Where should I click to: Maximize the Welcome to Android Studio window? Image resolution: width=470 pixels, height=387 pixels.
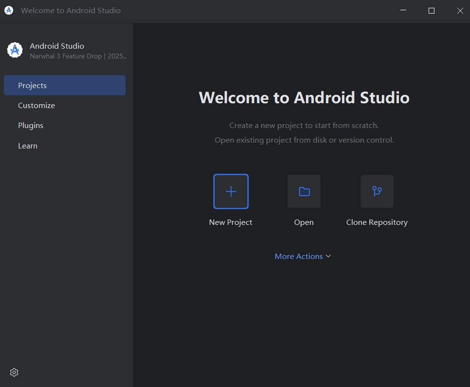[x=431, y=10]
